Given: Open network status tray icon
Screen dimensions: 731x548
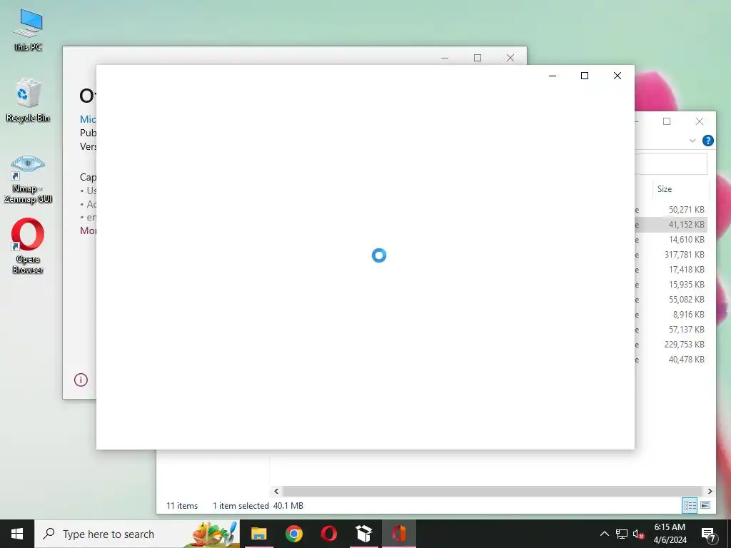Looking at the screenshot, I should 622,534.
